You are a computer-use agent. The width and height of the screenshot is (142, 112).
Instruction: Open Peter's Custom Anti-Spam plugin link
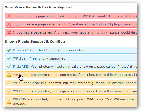[34, 50]
